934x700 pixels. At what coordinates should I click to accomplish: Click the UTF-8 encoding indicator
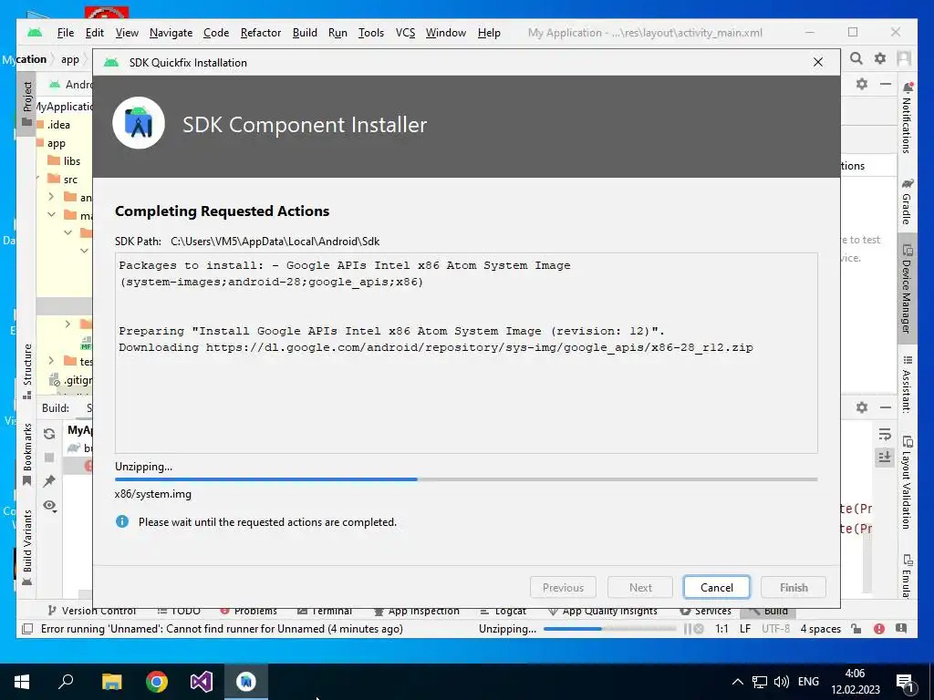click(775, 629)
